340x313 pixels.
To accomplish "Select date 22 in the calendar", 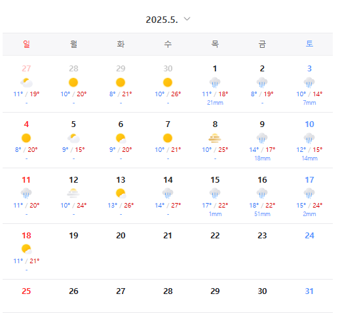I will coord(215,236).
